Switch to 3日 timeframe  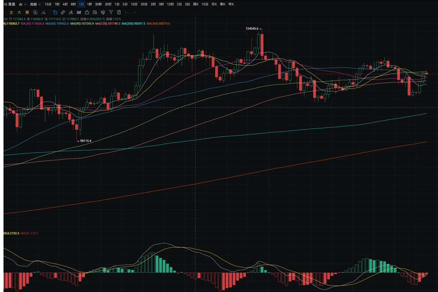tap(187, 4)
